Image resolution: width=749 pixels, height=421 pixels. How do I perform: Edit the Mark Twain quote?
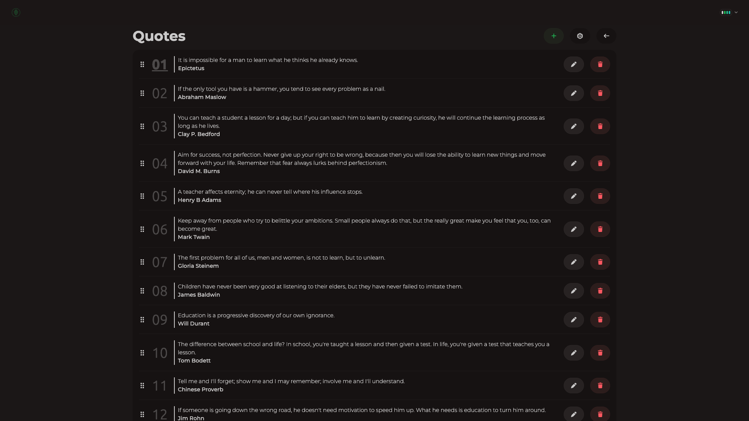(573, 229)
